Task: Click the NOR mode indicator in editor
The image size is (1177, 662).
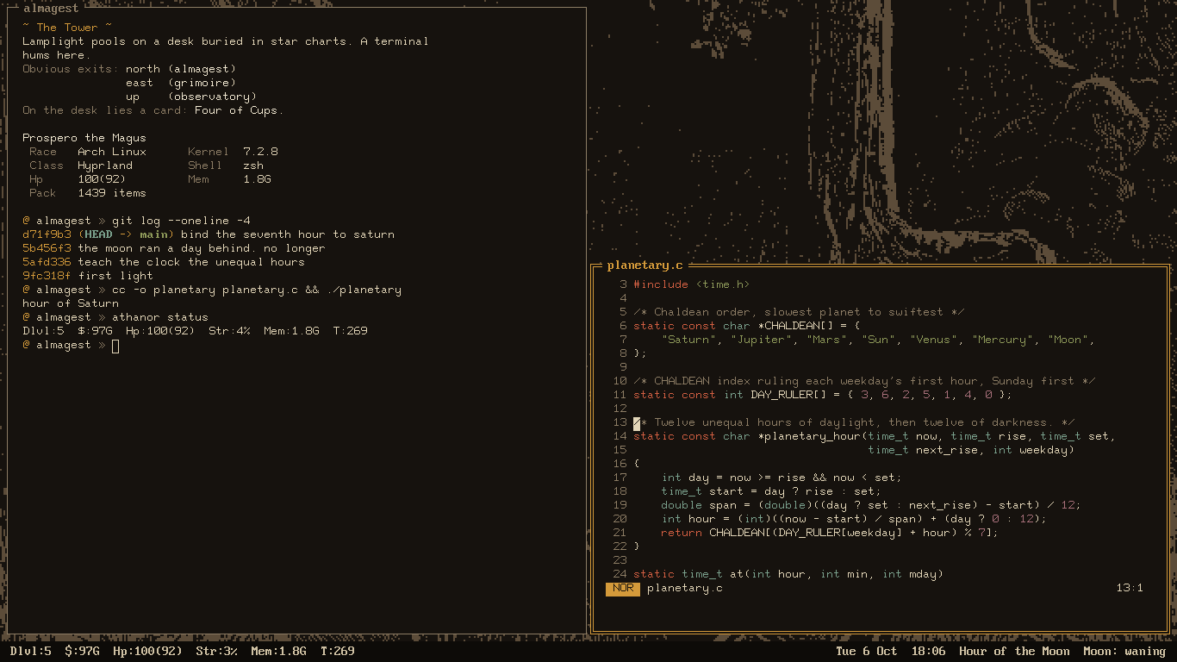Action: (623, 588)
